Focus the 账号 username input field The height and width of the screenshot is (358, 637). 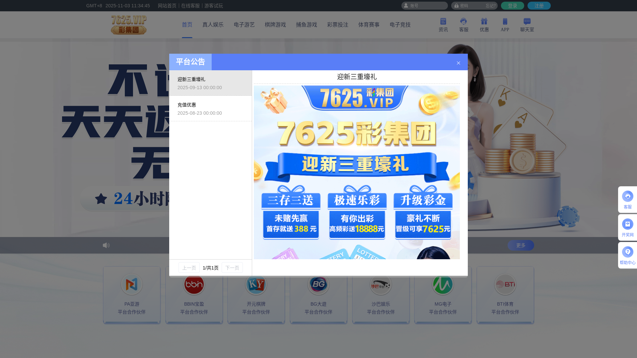[425, 6]
